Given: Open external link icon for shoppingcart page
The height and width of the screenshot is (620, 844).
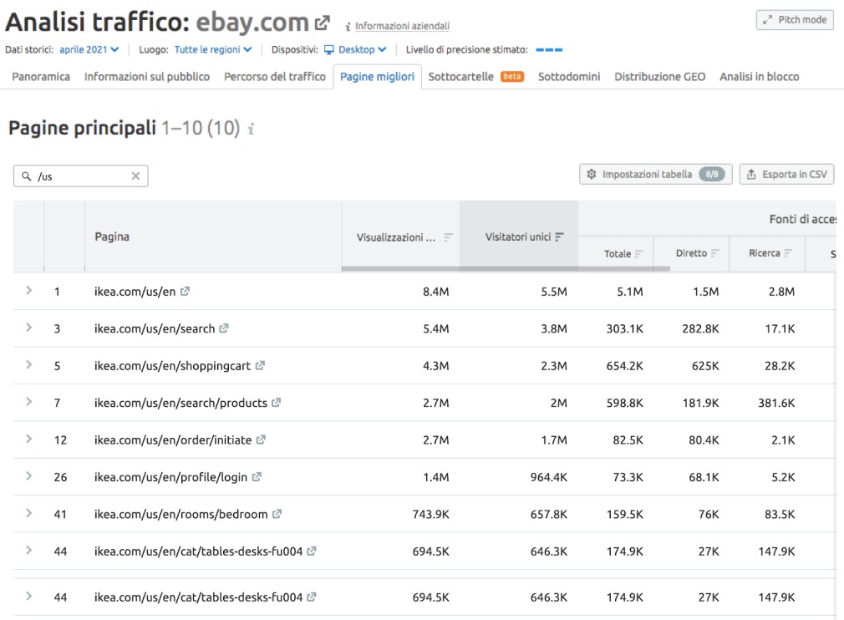Looking at the screenshot, I should (260, 365).
